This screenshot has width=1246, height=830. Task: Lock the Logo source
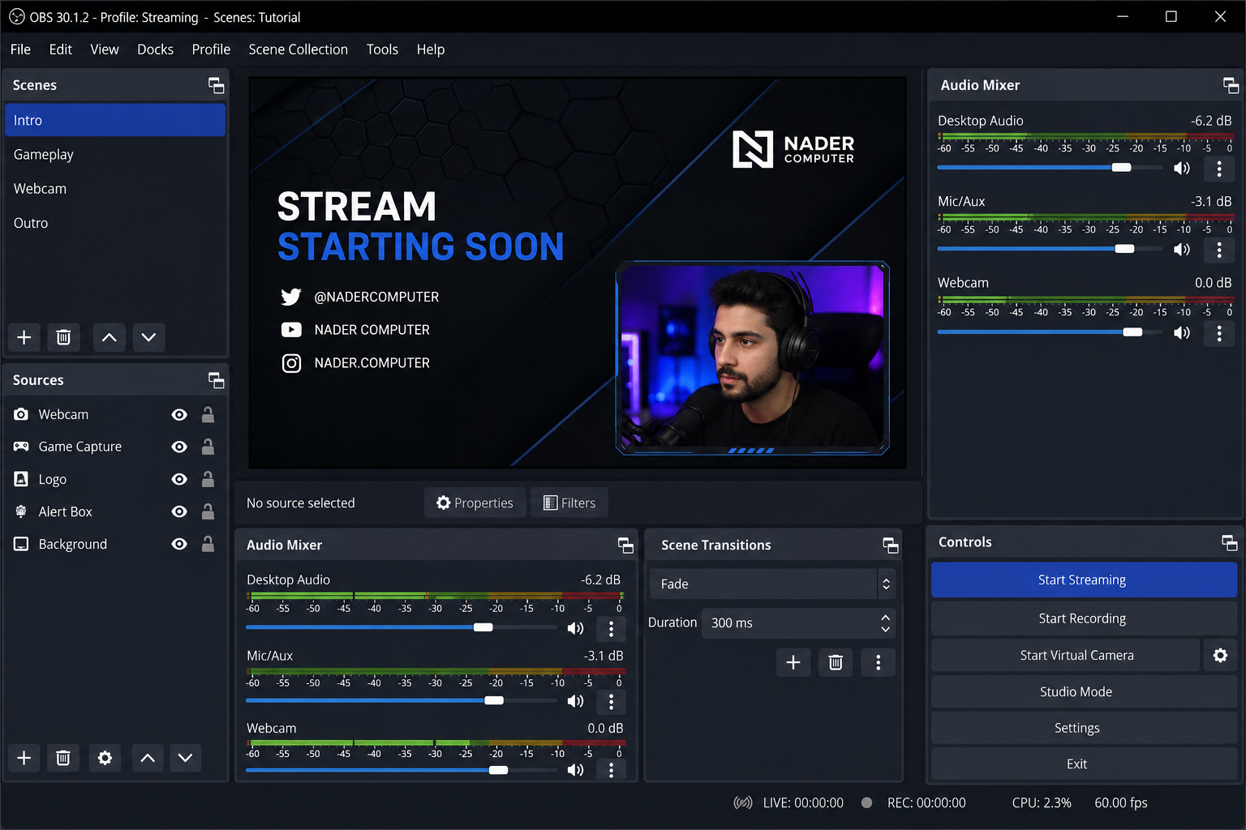(208, 479)
